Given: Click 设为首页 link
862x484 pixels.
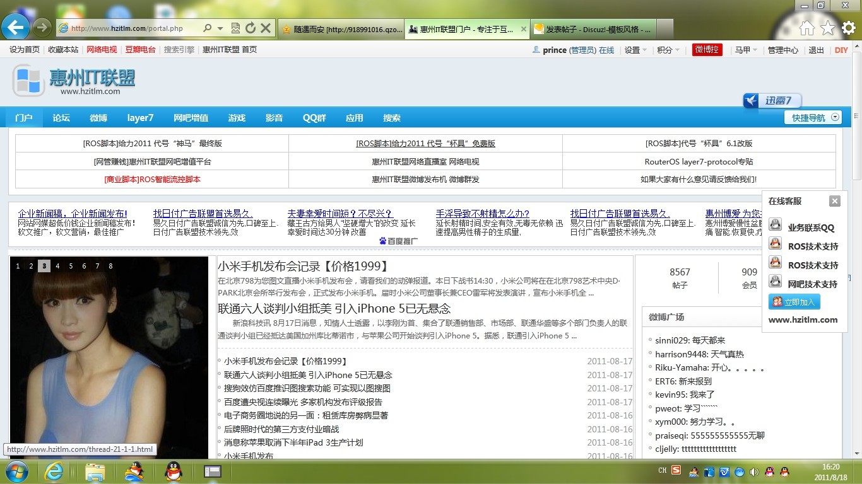Looking at the screenshot, I should (x=25, y=50).
